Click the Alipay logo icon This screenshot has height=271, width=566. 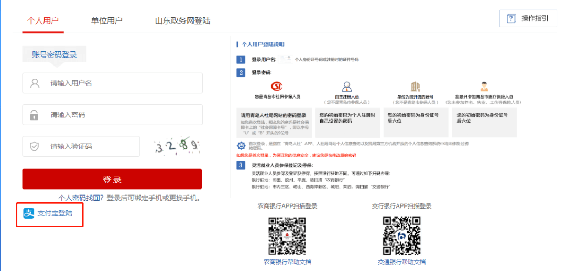coord(28,213)
